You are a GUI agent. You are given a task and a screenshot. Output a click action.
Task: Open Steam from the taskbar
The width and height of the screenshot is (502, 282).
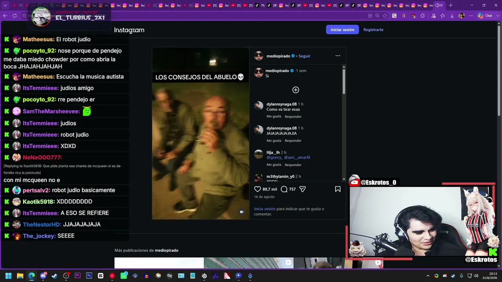coord(55,276)
